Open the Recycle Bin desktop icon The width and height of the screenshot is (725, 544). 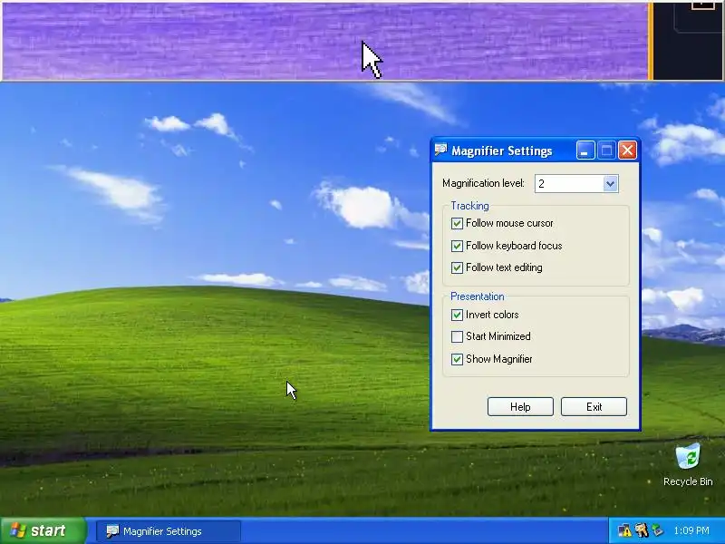688,464
